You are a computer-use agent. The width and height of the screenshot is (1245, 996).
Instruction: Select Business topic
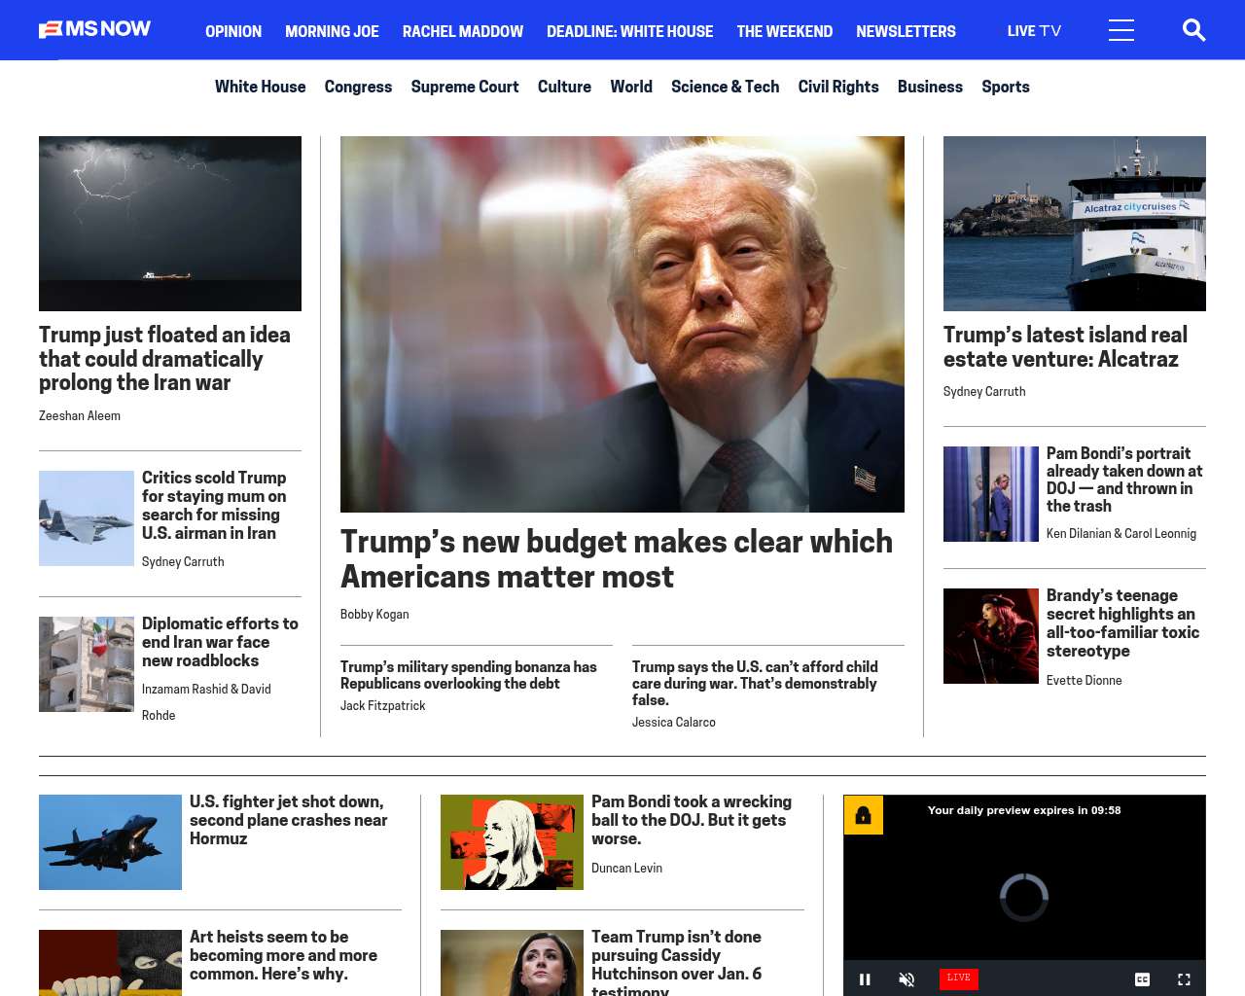(930, 87)
